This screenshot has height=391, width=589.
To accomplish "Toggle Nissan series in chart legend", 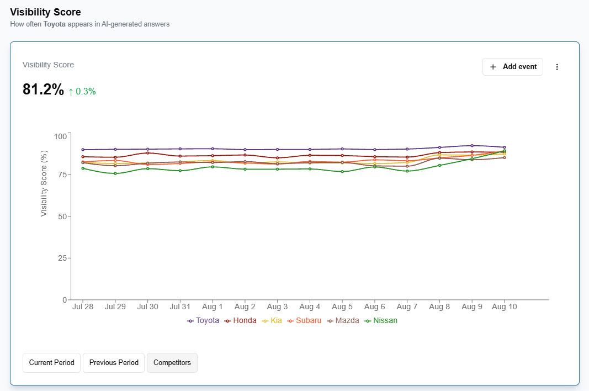I will pos(381,321).
